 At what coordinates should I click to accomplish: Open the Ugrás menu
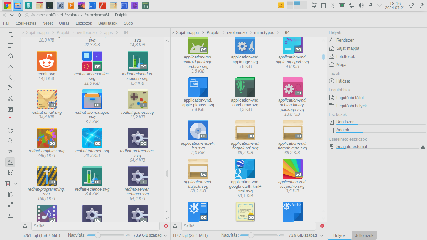coord(64,23)
